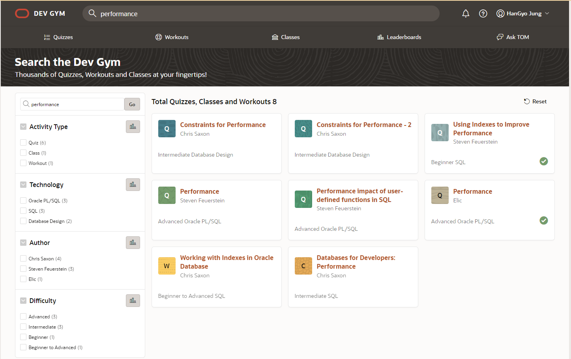Check the Intermediate (3) difficulty filter

coord(23,327)
